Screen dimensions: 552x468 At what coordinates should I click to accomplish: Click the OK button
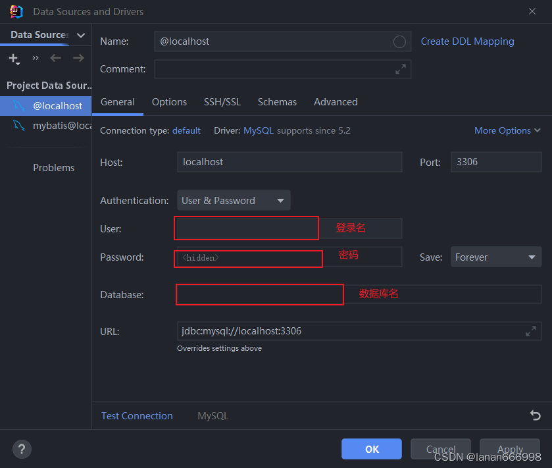372,449
